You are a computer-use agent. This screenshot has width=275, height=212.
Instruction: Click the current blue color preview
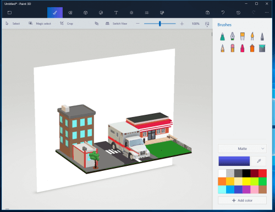[x=234, y=161]
